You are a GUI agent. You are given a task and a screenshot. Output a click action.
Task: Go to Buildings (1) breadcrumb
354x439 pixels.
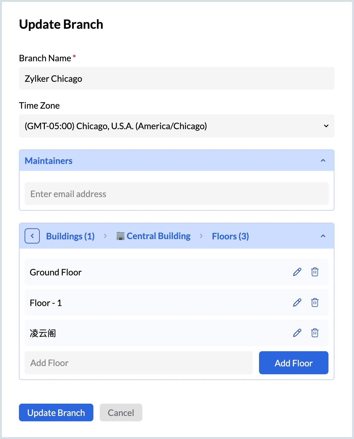[x=70, y=236]
